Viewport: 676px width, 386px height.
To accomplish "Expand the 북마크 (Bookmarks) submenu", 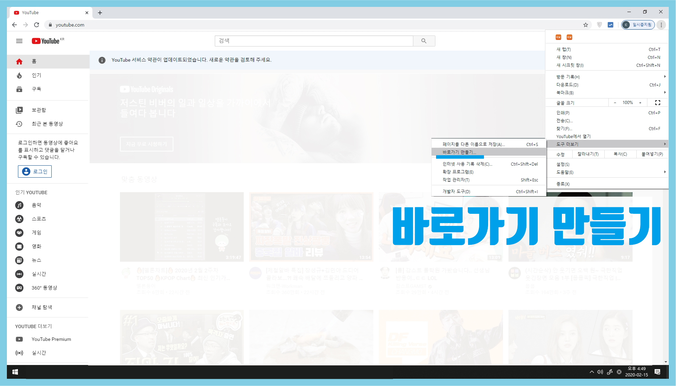I will [x=607, y=93].
